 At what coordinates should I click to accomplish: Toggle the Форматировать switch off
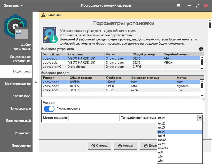coord(49,109)
